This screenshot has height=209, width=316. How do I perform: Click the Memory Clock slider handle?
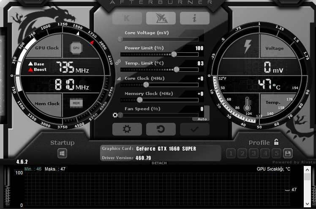click(139, 100)
